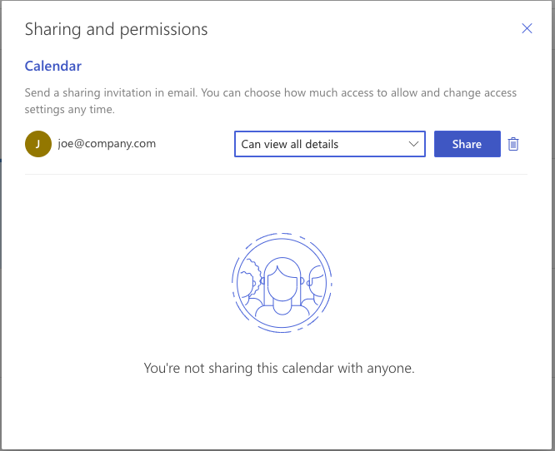Click the divider line below the joe@company.com row

tap(275, 174)
